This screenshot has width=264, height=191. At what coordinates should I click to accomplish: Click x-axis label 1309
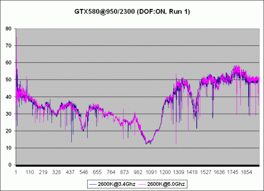click(x=178, y=172)
